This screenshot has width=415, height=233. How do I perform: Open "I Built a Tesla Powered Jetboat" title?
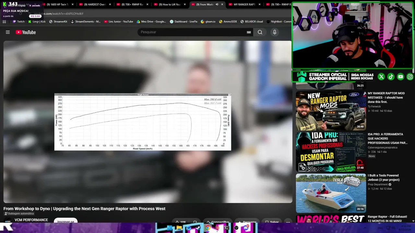[x=384, y=178]
